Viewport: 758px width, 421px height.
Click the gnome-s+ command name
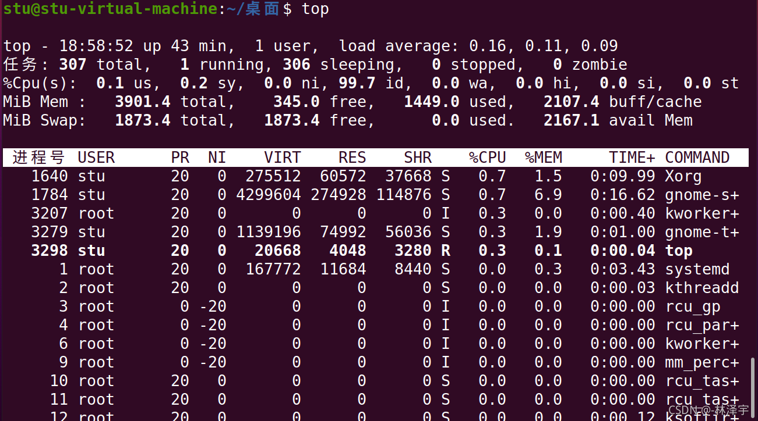(702, 195)
